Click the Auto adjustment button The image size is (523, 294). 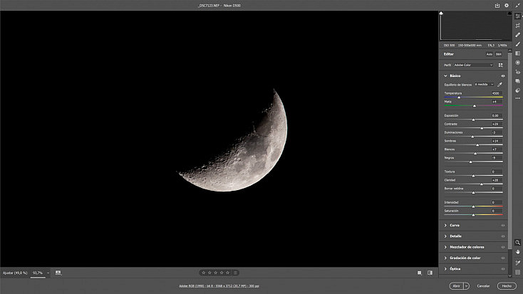coord(489,54)
